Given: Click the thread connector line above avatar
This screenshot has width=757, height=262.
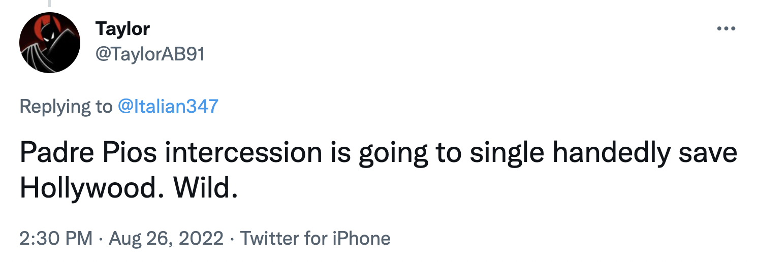Looking at the screenshot, I should point(50,4).
